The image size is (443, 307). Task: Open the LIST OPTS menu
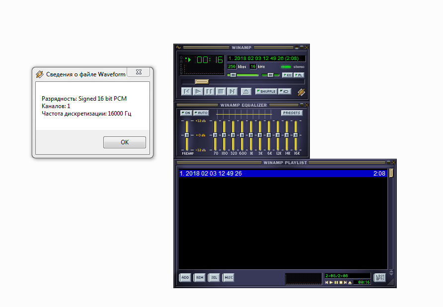380,278
